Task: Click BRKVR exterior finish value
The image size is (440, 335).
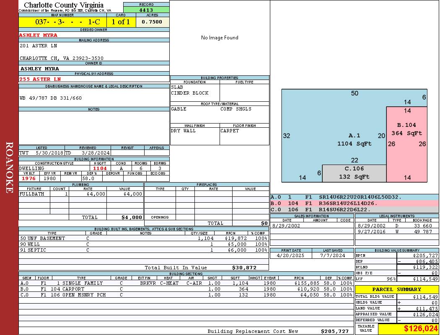Action: pos(148,283)
